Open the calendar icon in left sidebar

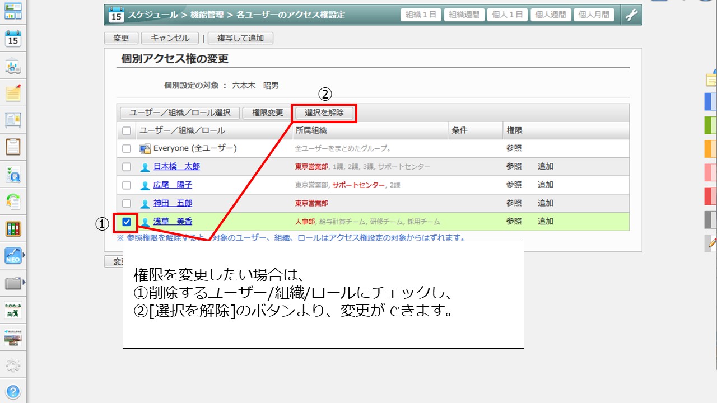click(13, 39)
